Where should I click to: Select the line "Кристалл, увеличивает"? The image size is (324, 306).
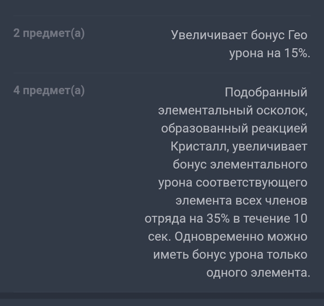(x=239, y=146)
